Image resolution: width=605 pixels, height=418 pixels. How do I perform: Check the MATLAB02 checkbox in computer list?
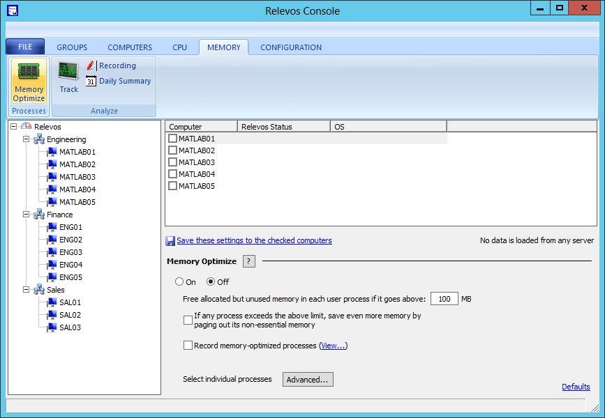tap(173, 150)
